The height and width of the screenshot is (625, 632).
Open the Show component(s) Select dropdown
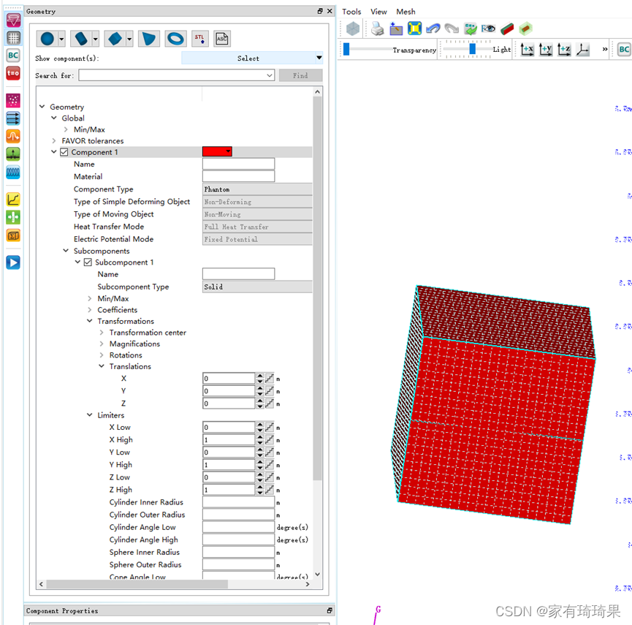[x=252, y=58]
